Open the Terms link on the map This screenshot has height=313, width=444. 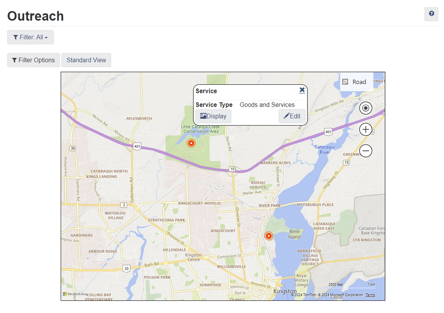370,295
